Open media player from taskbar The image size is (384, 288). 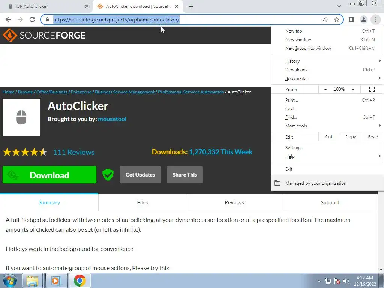point(56,280)
